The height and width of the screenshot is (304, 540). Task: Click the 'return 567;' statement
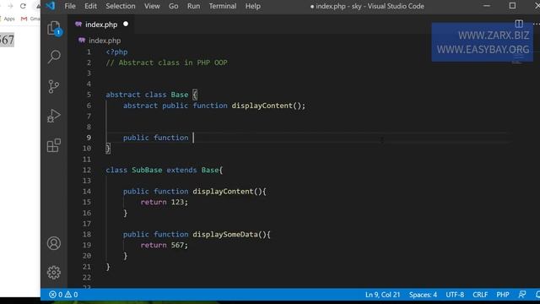click(165, 245)
